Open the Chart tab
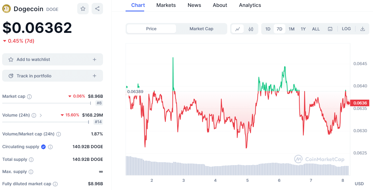 point(138,5)
